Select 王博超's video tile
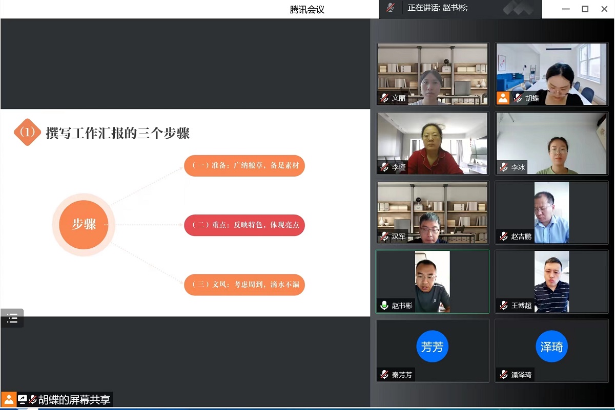The height and width of the screenshot is (410, 615). [x=551, y=281]
